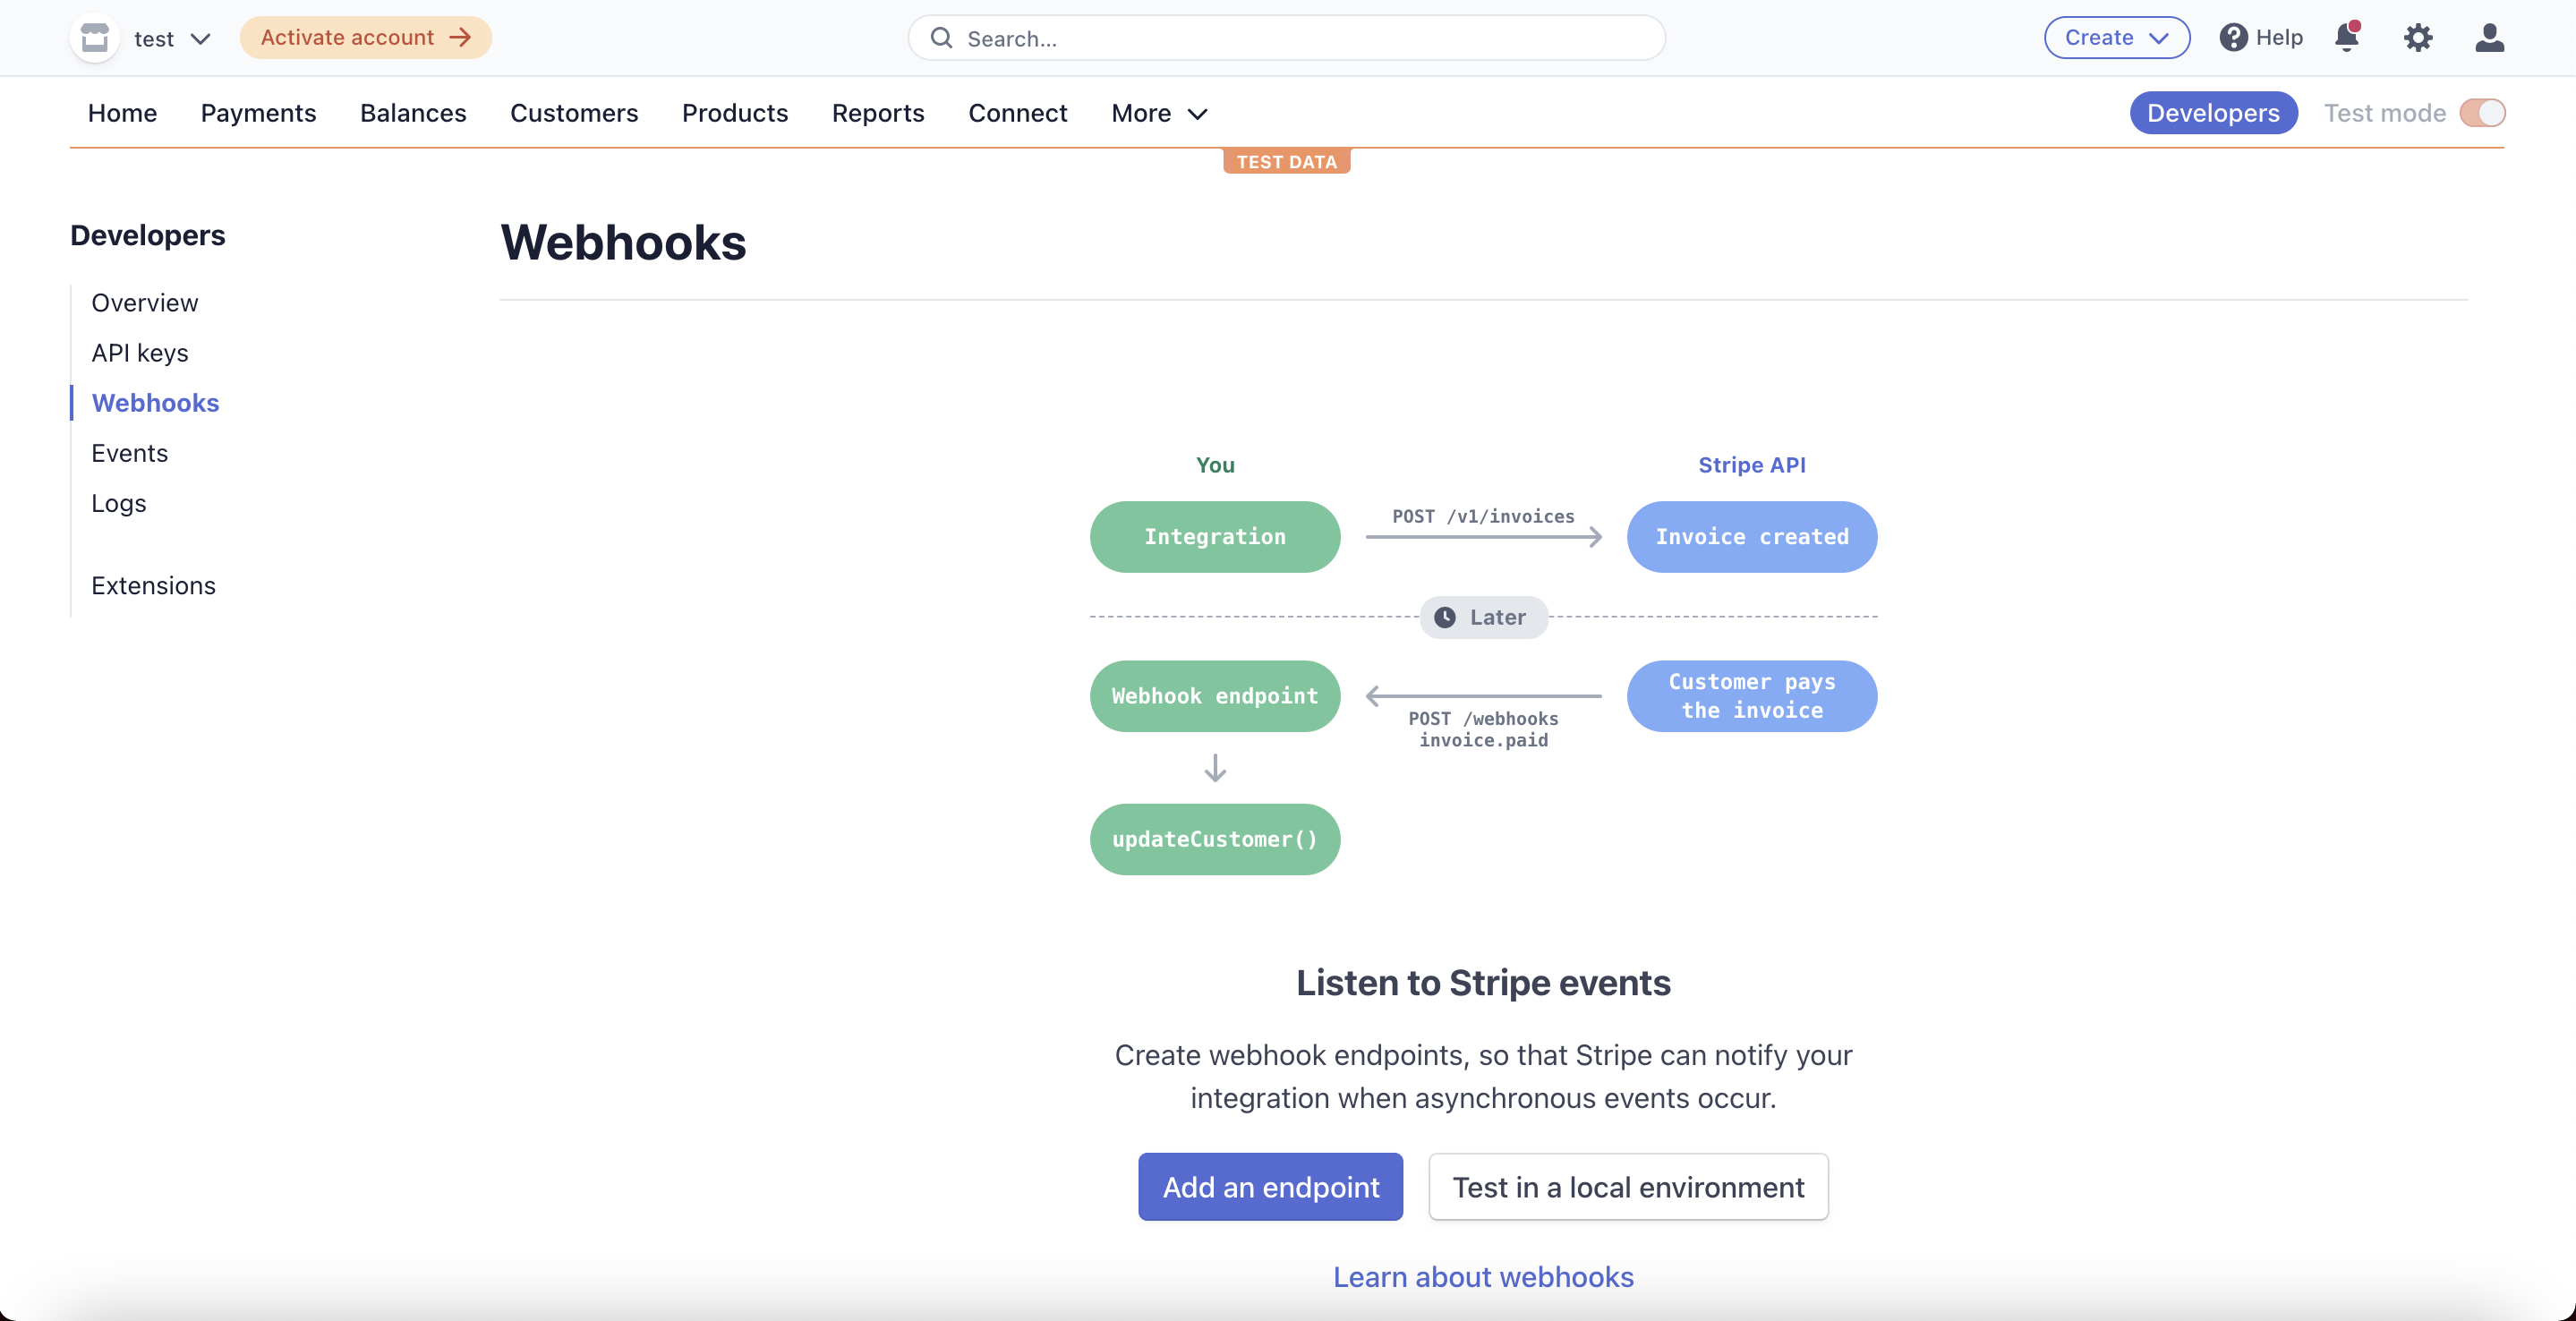The image size is (2576, 1321).
Task: Toggle the Test mode switch
Action: 2482,113
